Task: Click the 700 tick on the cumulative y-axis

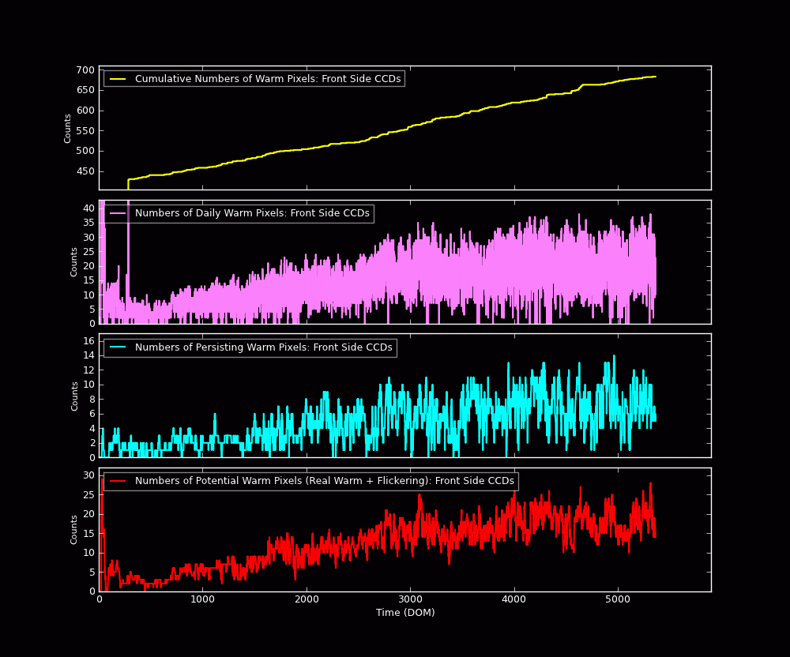Action: pos(85,70)
